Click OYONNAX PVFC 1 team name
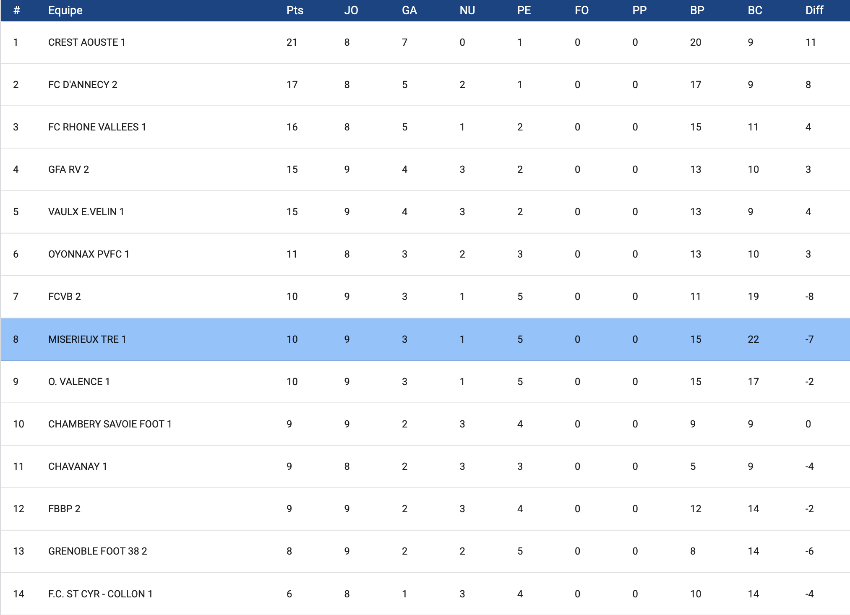 click(x=89, y=254)
